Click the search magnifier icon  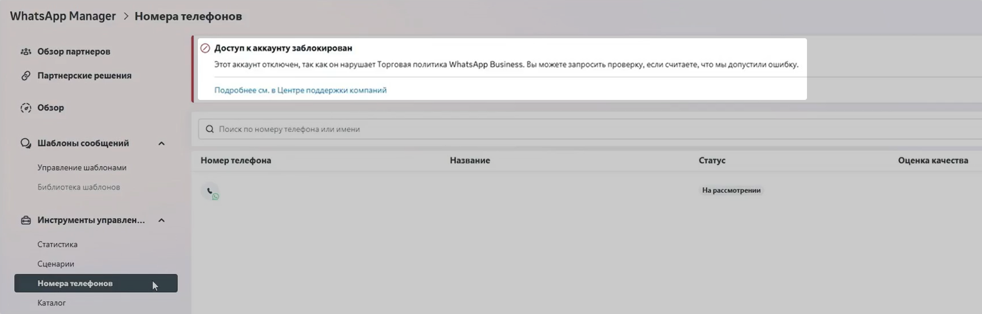click(210, 129)
